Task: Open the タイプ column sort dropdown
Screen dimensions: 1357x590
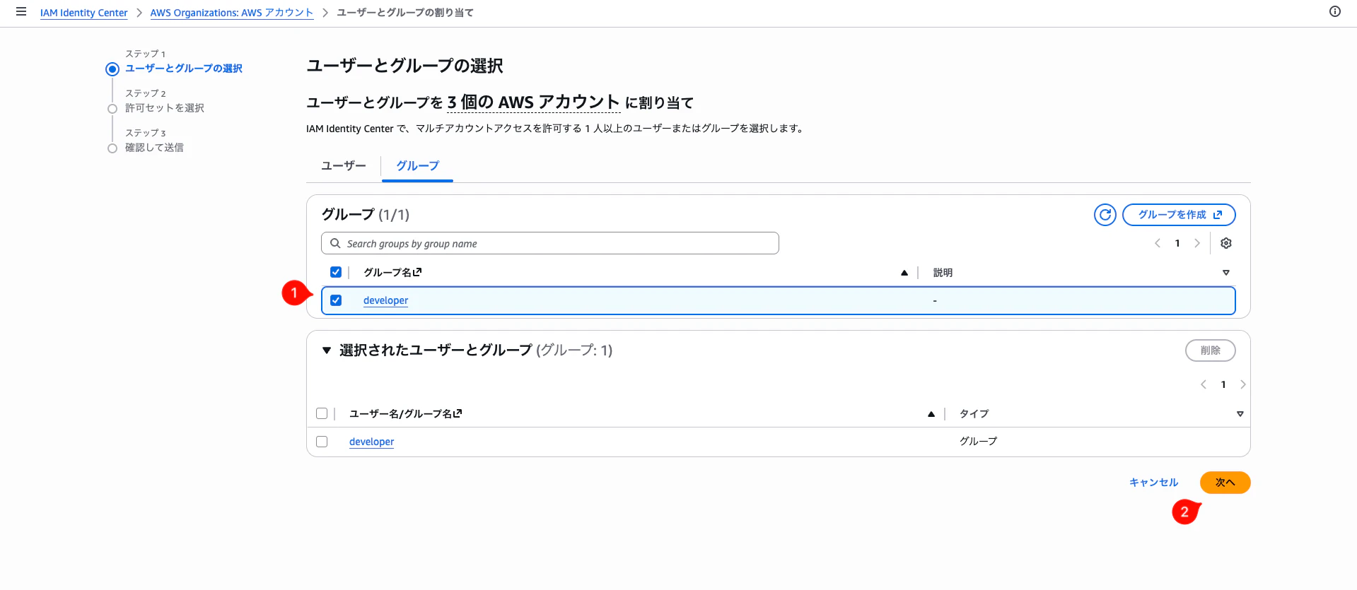Action: click(x=1240, y=414)
